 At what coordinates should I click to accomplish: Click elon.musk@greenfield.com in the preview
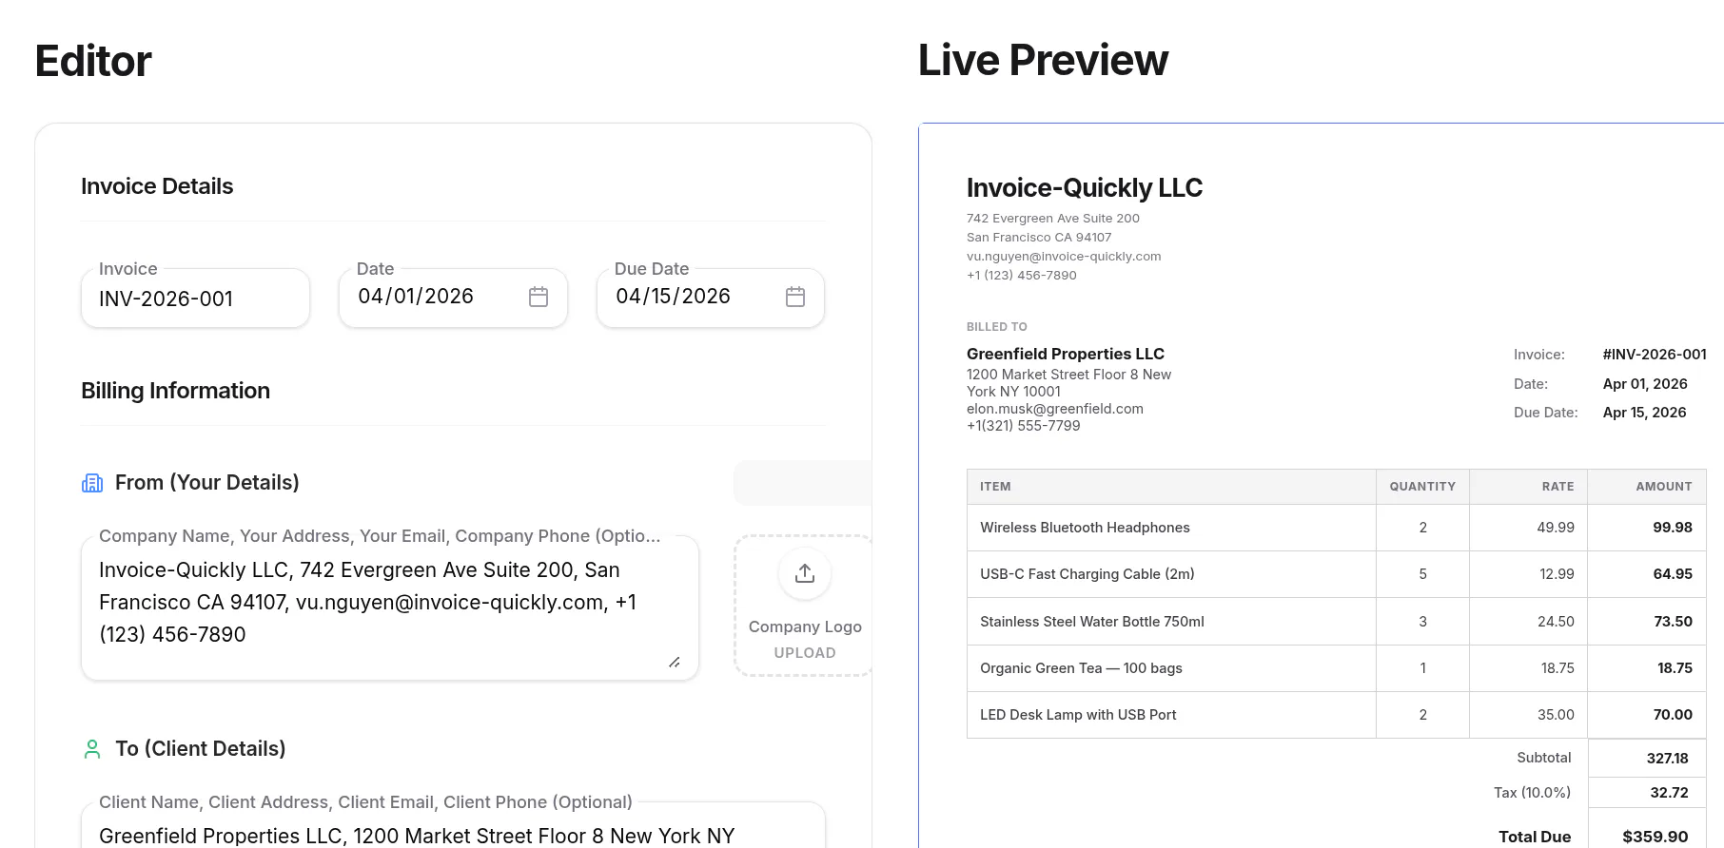click(x=1055, y=409)
